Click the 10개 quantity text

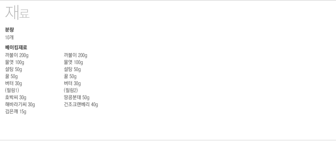9,38
